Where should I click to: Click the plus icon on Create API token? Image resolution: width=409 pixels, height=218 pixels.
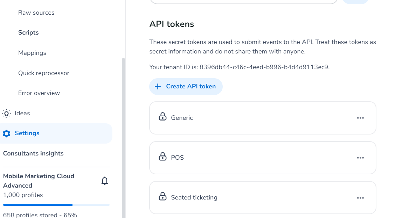[x=158, y=86]
